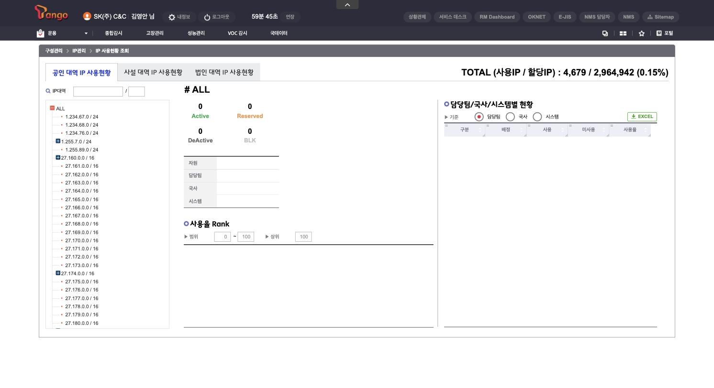714x388 pixels.
Task: Click the 운용 shopping bag icon
Action: (x=40, y=33)
